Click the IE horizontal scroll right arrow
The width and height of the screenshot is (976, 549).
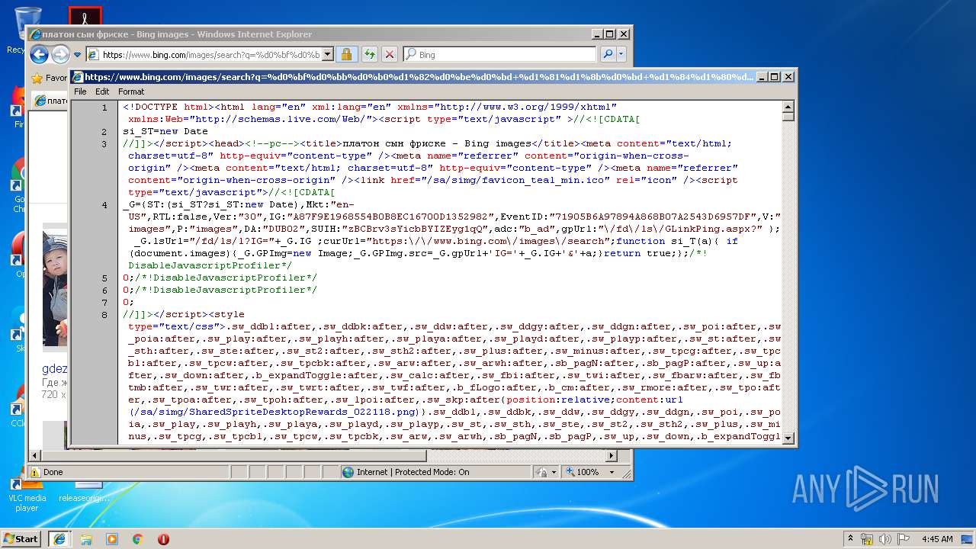611,456
